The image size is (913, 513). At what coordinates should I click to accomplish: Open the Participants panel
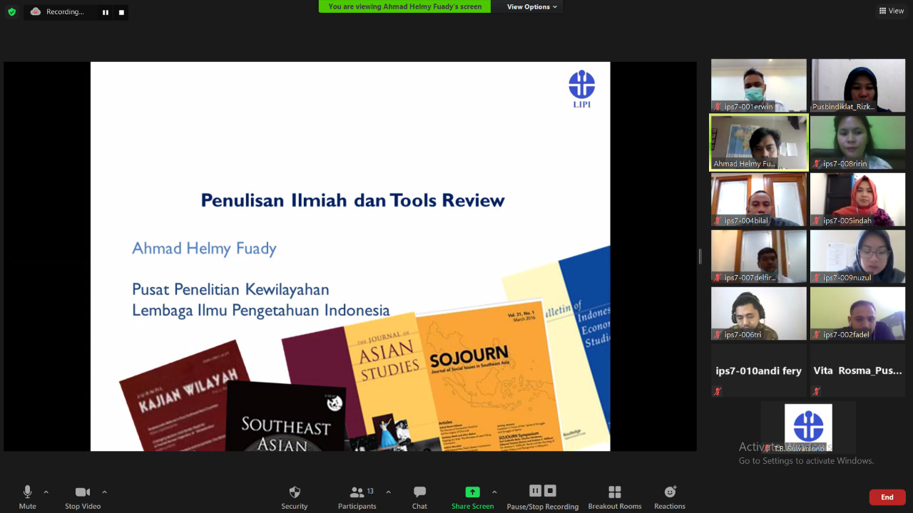pos(357,497)
